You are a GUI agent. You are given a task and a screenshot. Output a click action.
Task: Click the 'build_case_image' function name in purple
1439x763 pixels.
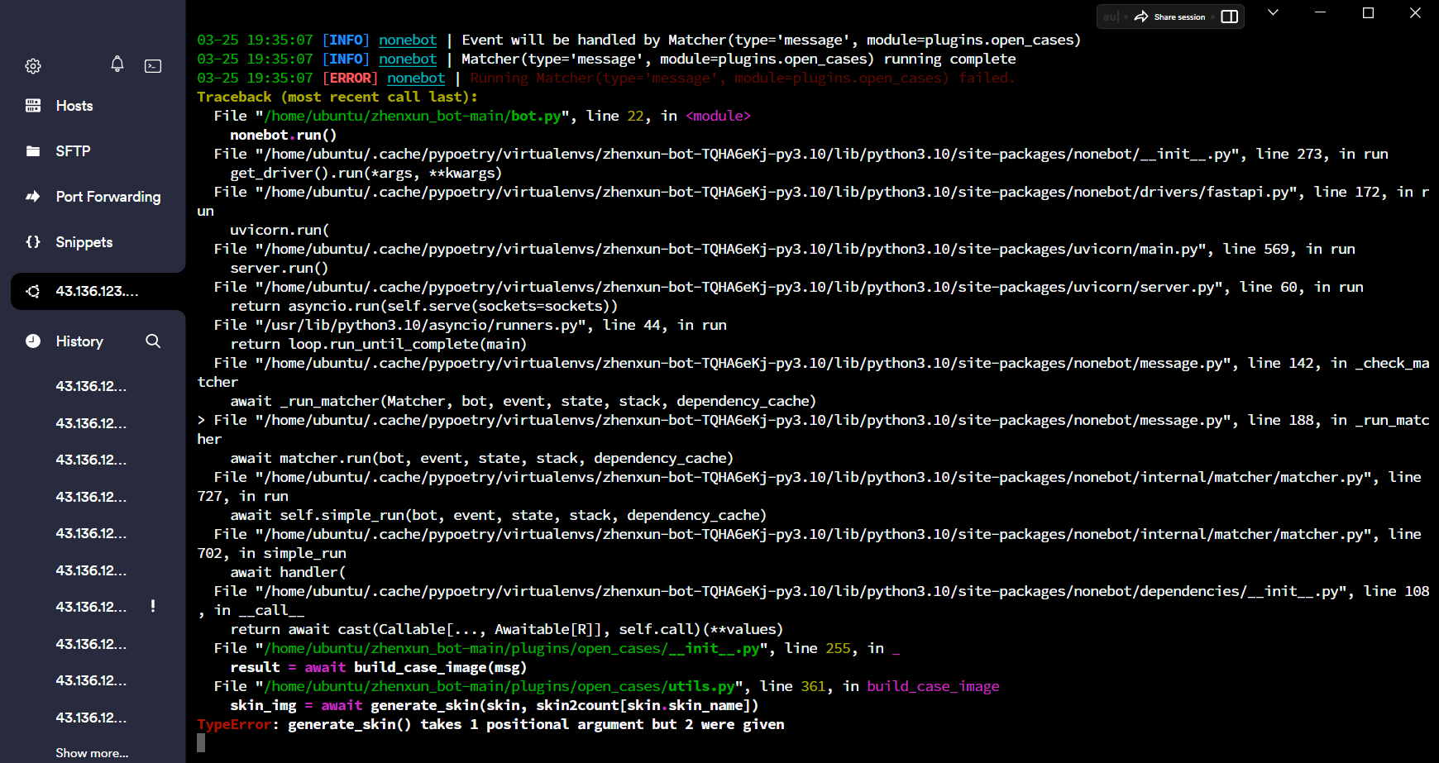pos(933,686)
